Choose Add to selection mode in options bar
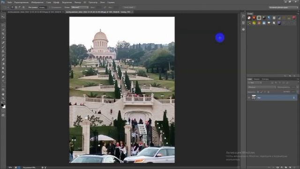The width and height of the screenshot is (300, 169). [x=16, y=8]
